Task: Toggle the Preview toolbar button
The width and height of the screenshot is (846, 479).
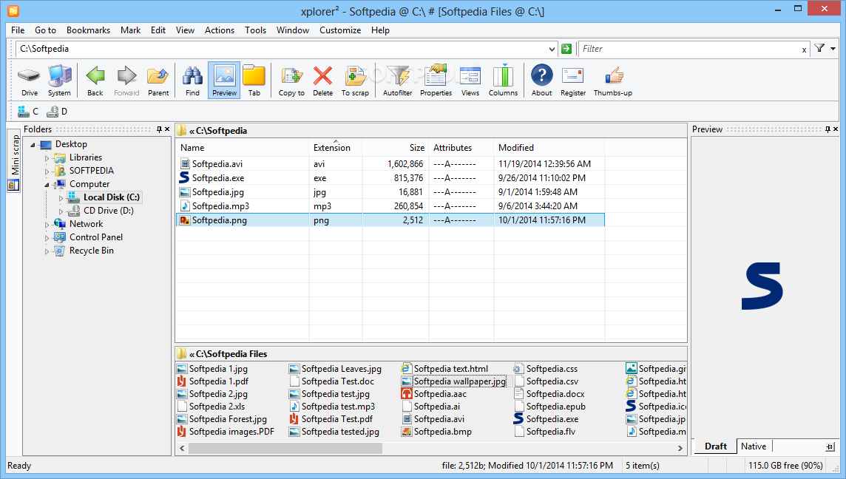Action: tap(224, 81)
